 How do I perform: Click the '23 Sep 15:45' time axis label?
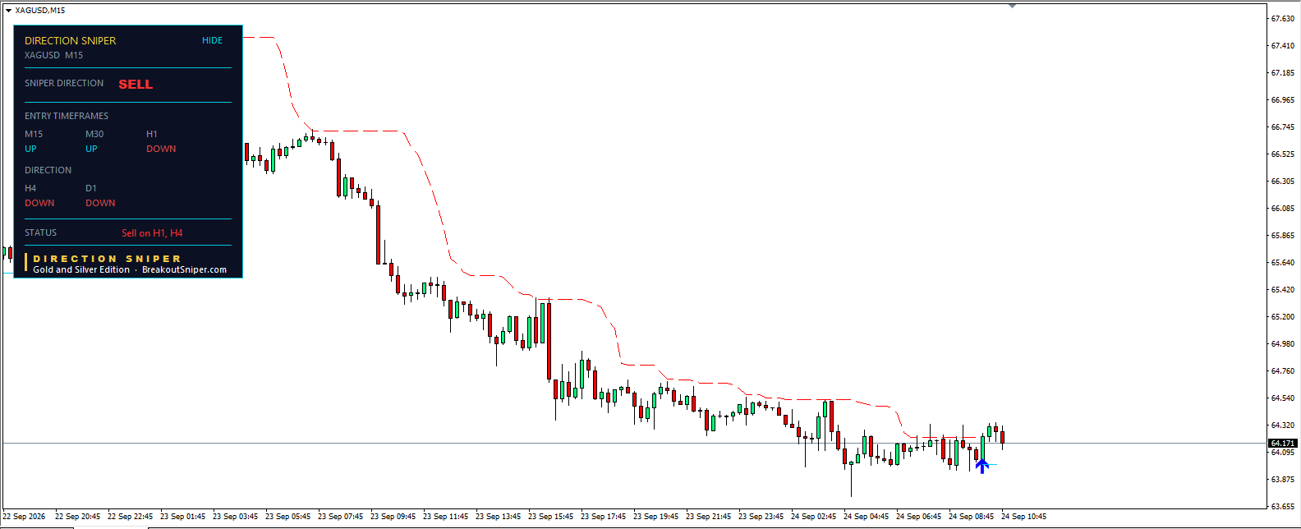(x=551, y=517)
